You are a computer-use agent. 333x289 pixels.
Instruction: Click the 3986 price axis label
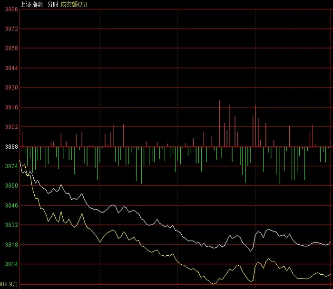(x=11, y=10)
